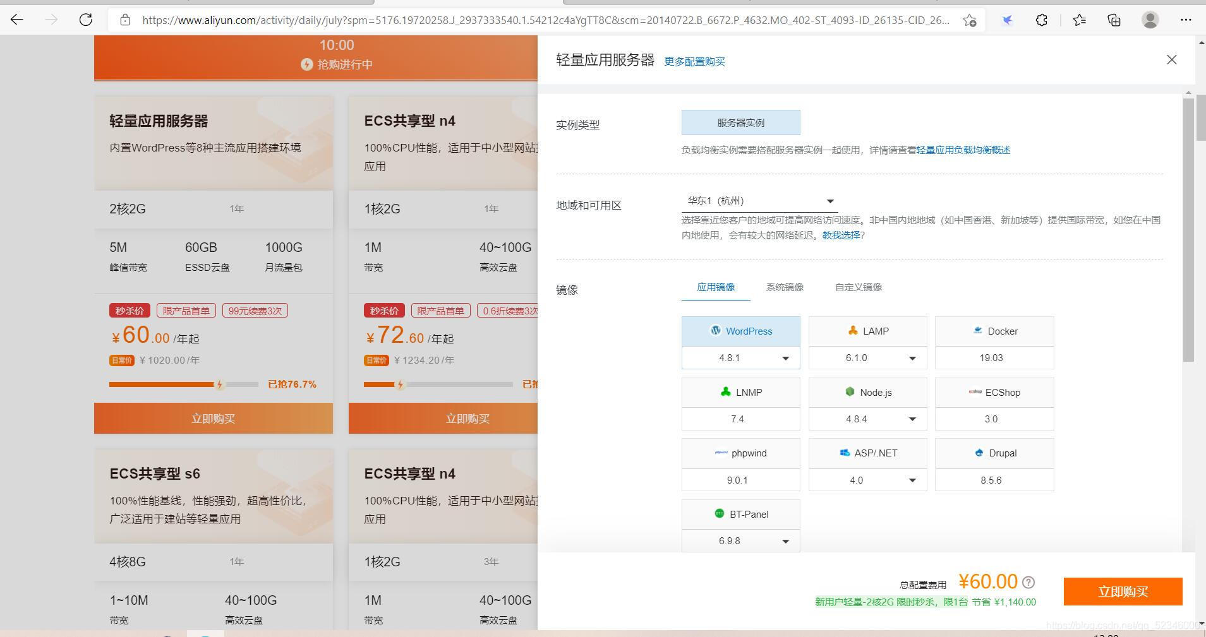Click the phpwind version 9.0.1 field
Image resolution: width=1206 pixels, height=637 pixels.
[x=741, y=480]
